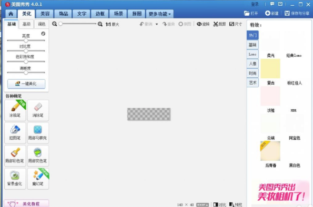Click the checkered canvas image

pyautogui.click(x=149, y=114)
